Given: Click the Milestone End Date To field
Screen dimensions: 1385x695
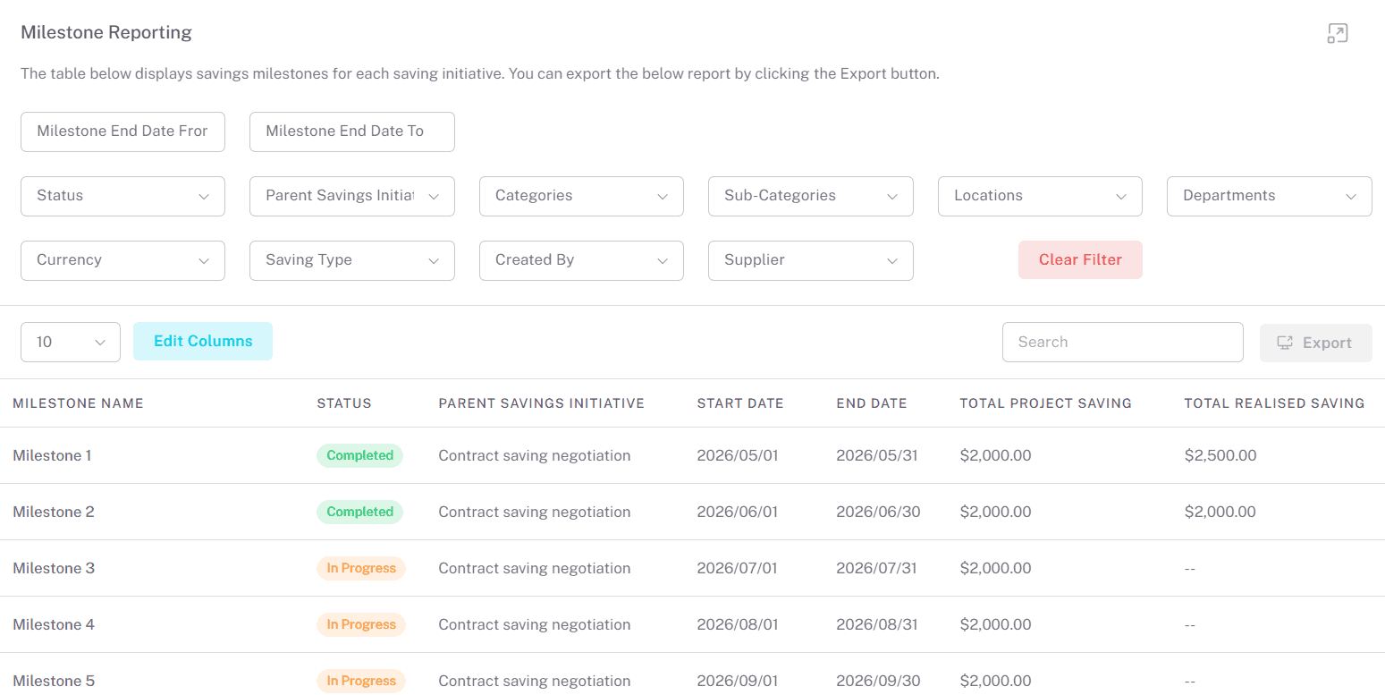Looking at the screenshot, I should pyautogui.click(x=352, y=131).
